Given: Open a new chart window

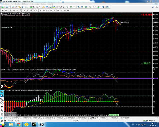Looking at the screenshot, I should click(2, 7).
